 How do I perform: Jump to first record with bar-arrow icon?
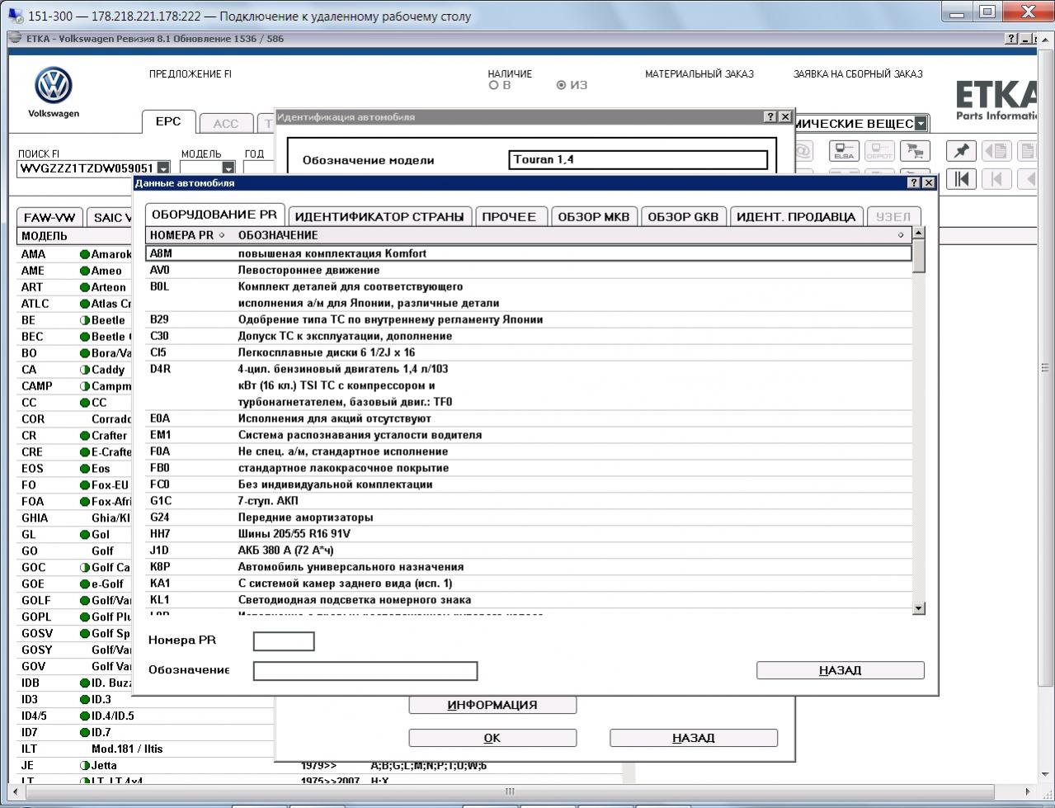(961, 179)
